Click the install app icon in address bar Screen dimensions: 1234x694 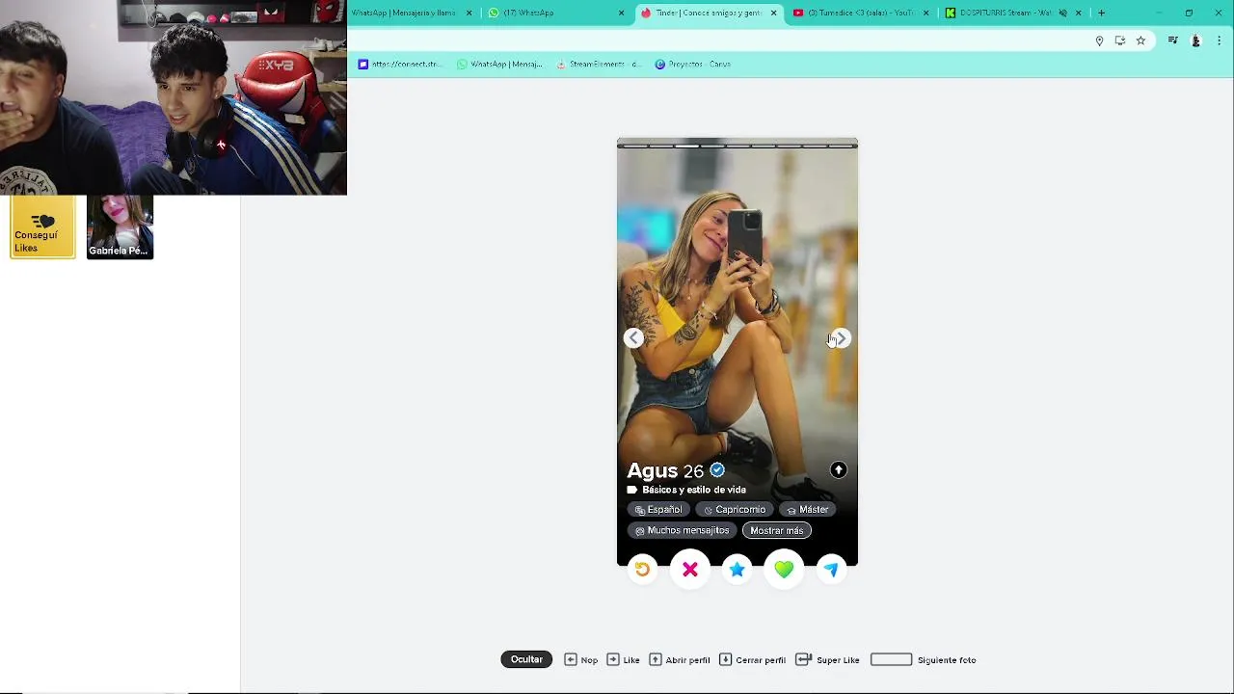point(1119,40)
